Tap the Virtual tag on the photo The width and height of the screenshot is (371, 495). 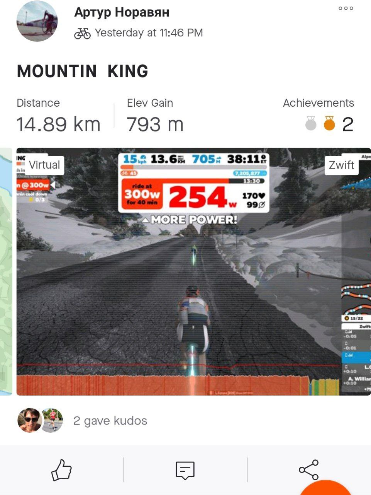point(44,165)
